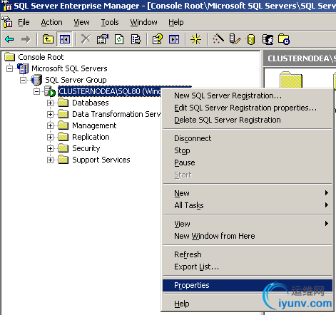Click the Security folder icon
The height and width of the screenshot is (315, 336).
click(63, 148)
